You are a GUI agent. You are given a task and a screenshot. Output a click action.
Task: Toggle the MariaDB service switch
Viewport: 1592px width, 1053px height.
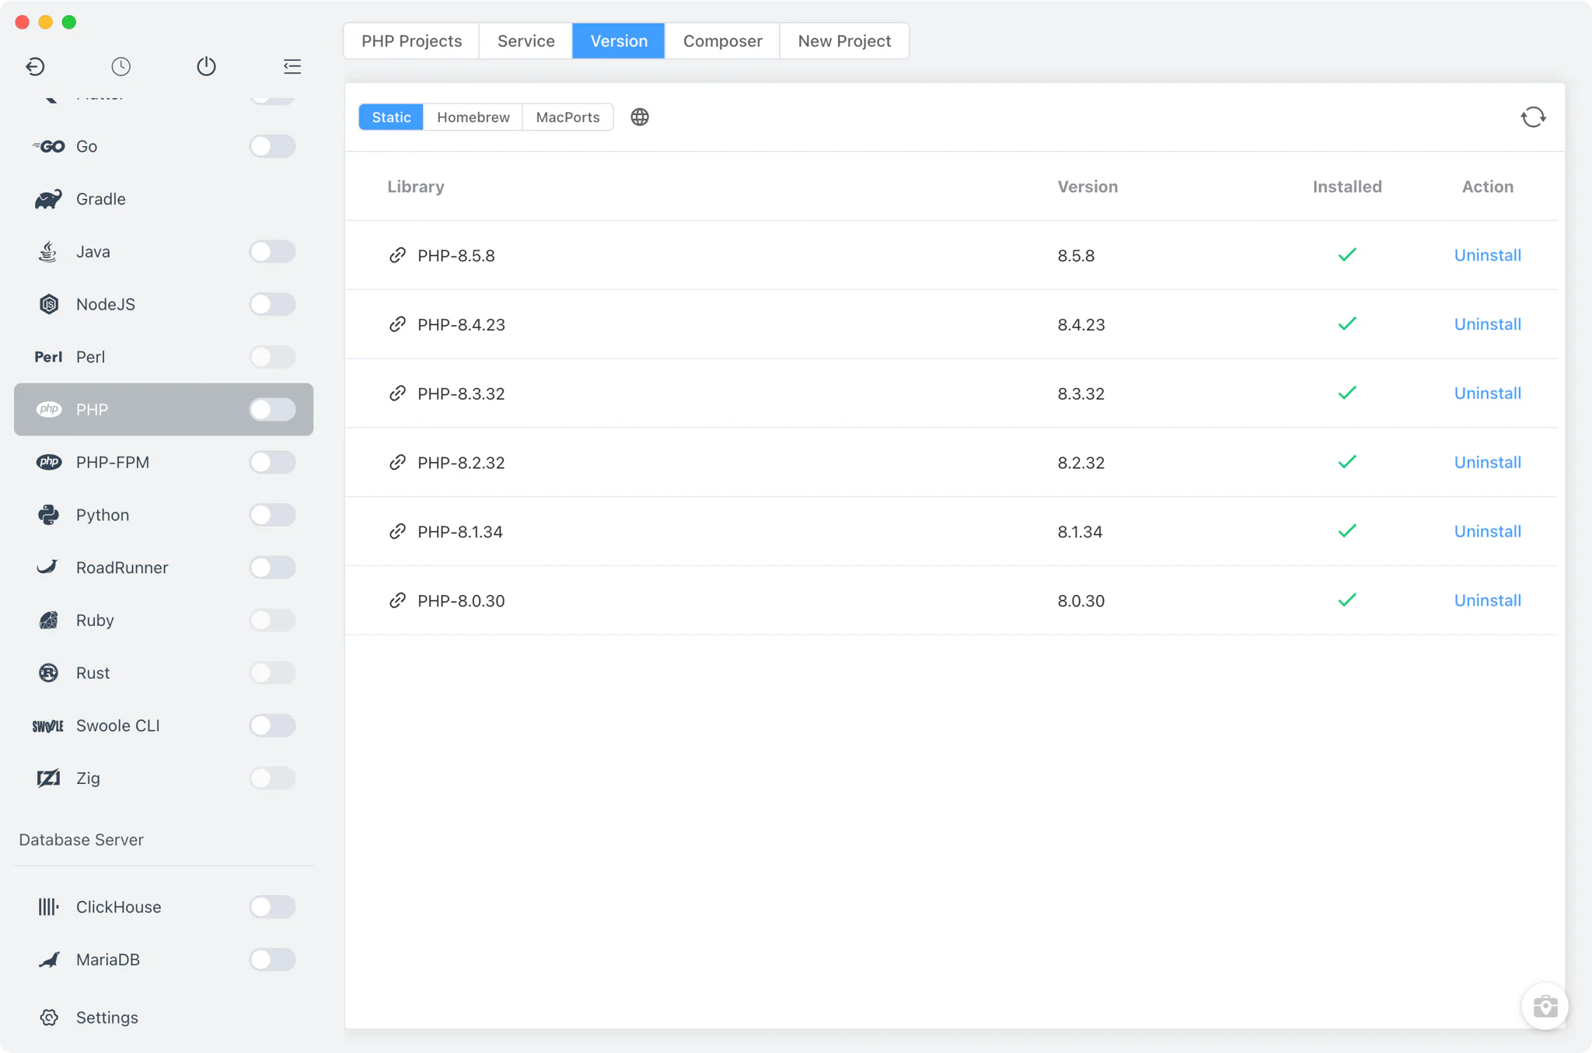[x=272, y=960]
